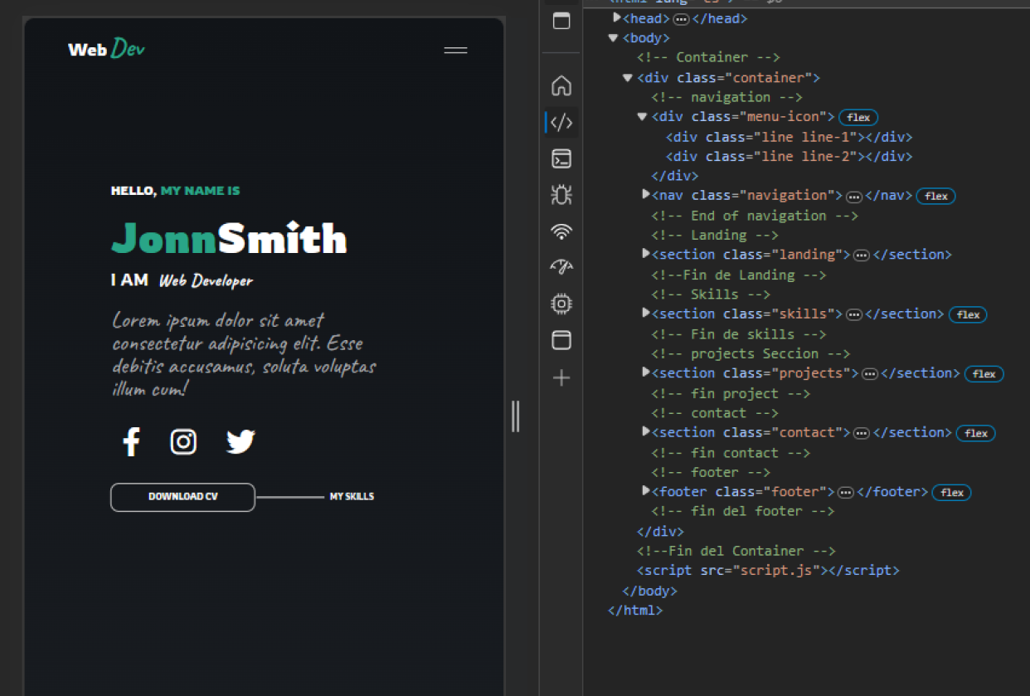Collapse the menu-icon div arrow
This screenshot has height=696, width=1030.
pyautogui.click(x=642, y=116)
